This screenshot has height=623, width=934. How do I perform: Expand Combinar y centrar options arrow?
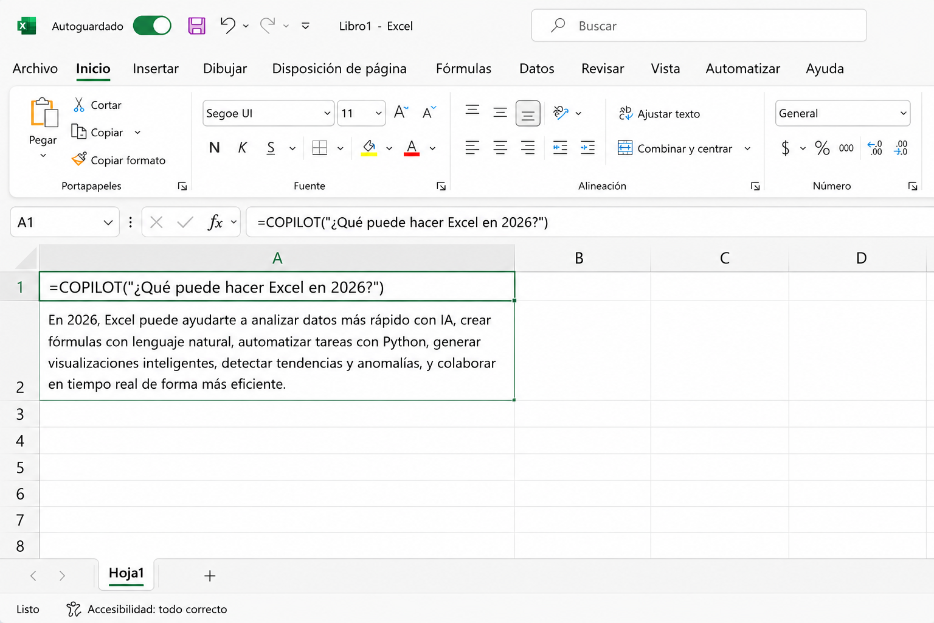pos(747,148)
